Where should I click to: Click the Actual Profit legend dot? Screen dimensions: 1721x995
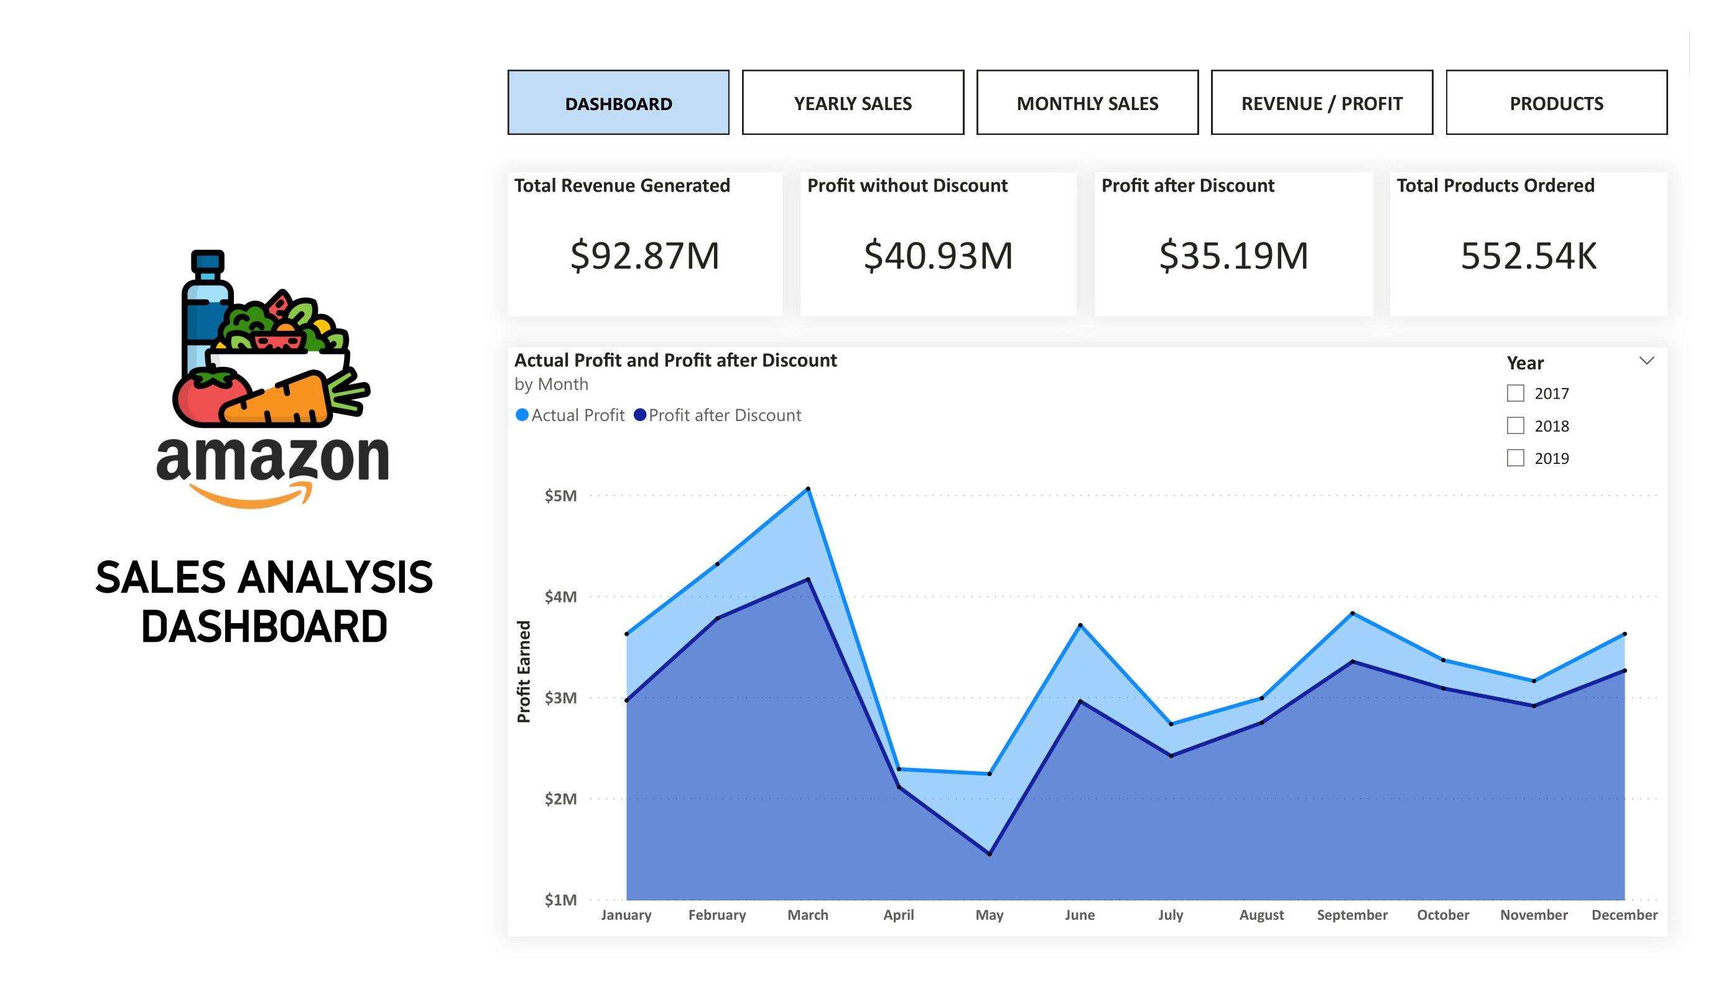point(522,415)
